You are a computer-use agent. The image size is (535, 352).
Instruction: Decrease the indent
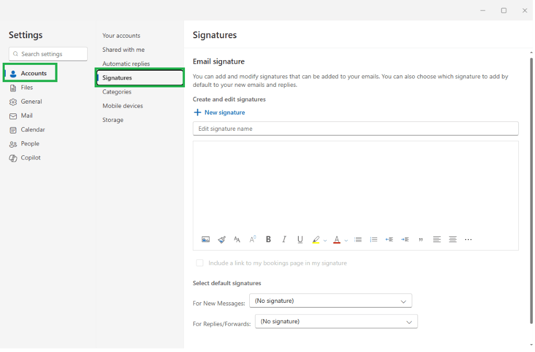tap(389, 240)
